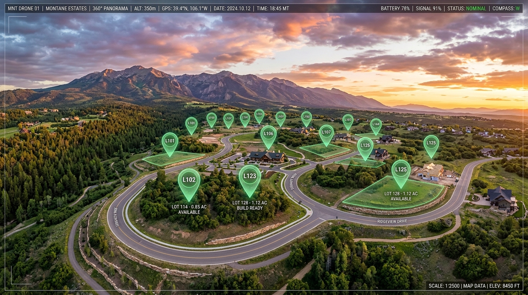
Task: Select the outlined parcel beneath the L101 pin
Action: [x=173, y=159]
